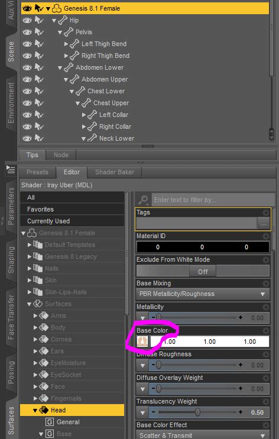Open the Base Color settings gear
The image size is (279, 439).
[x=265, y=331]
